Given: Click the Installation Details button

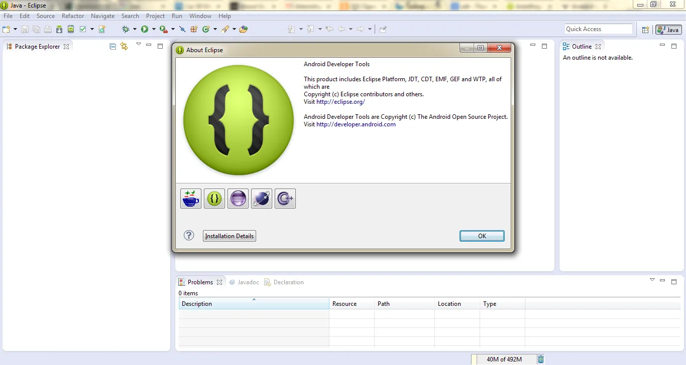Looking at the screenshot, I should point(230,236).
